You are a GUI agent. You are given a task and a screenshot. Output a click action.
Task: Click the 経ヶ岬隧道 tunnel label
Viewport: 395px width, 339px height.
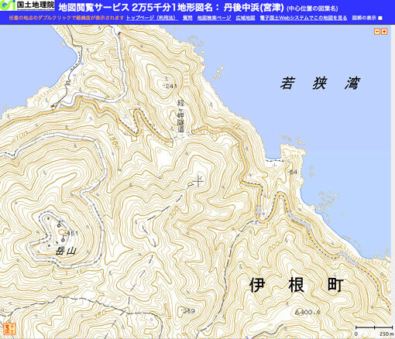[x=180, y=116]
